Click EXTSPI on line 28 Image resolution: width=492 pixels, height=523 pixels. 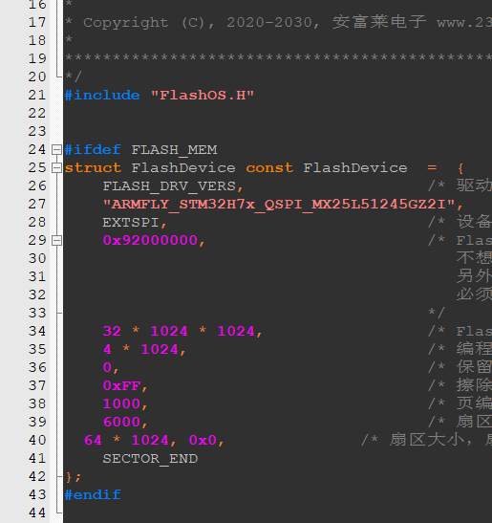(x=131, y=223)
